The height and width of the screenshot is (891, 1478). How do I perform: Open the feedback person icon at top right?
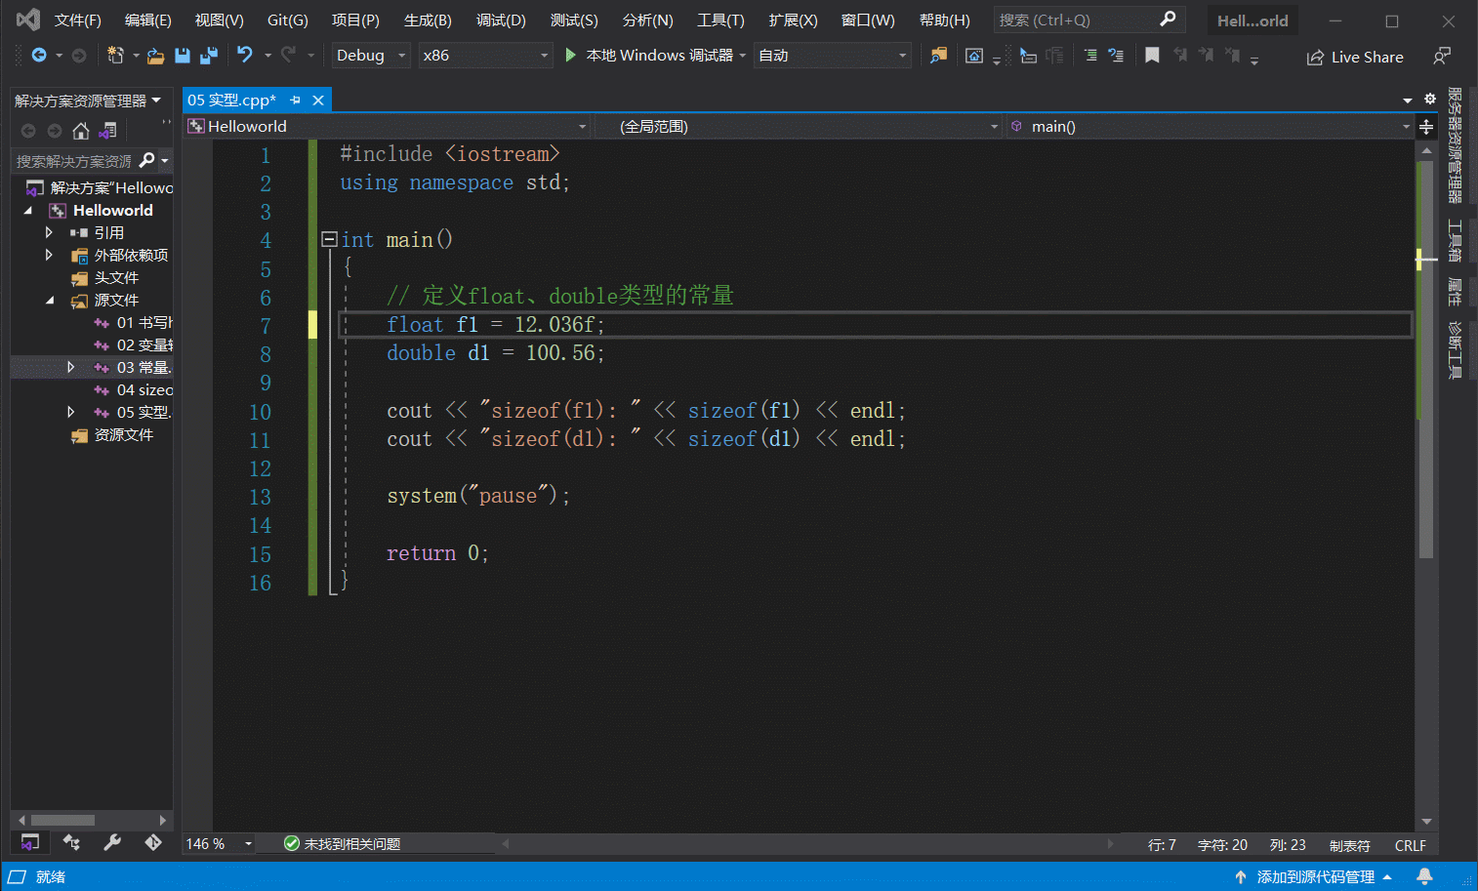tap(1441, 57)
